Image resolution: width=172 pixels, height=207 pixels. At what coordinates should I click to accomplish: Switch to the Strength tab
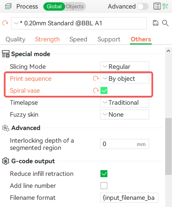pyautogui.click(x=47, y=39)
